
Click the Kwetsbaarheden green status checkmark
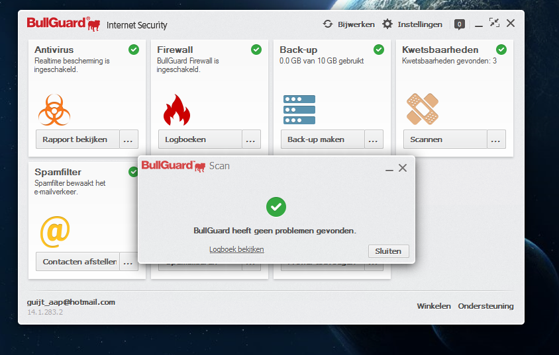click(x=501, y=50)
